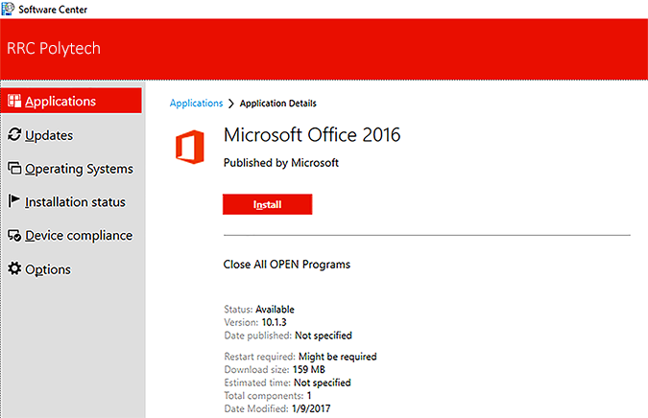Click Date Modified 1/9/2017 line
The height and width of the screenshot is (418, 648).
277,408
